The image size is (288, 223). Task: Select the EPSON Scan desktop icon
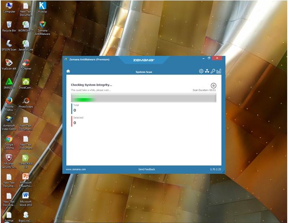click(x=9, y=45)
